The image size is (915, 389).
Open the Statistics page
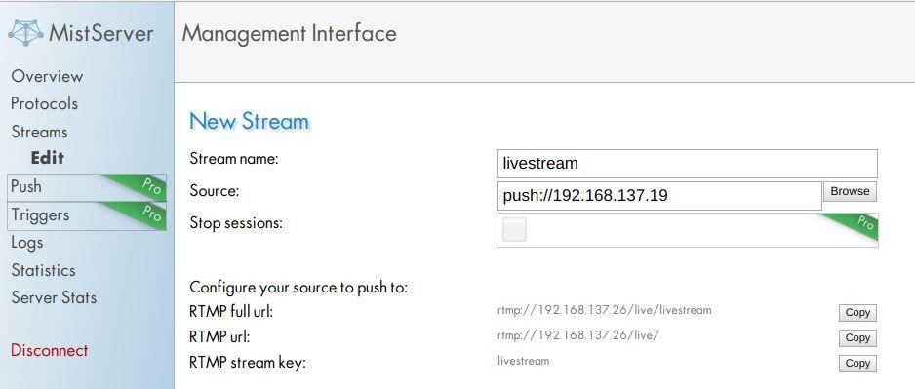tap(43, 271)
